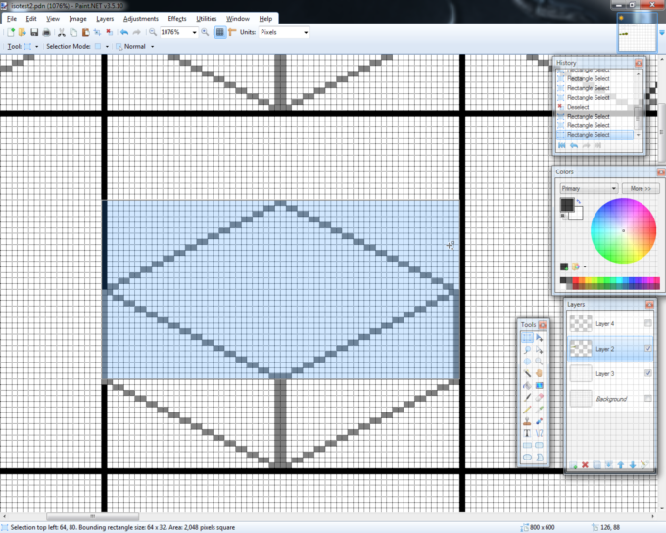Select the Paint Bucket tool
The image size is (666, 533).
[x=527, y=385]
